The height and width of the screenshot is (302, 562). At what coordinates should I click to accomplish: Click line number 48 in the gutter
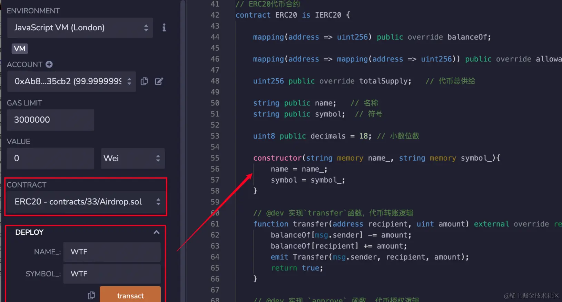point(215,81)
